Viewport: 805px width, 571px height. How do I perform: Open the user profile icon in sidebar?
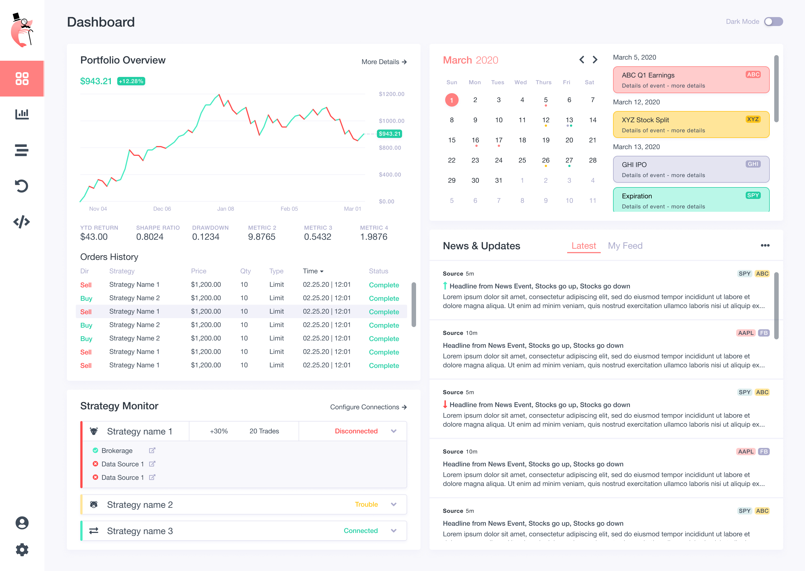pyautogui.click(x=22, y=523)
